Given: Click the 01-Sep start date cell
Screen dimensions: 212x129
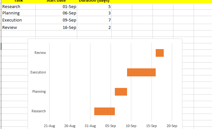Looking at the screenshot, I should pyautogui.click(x=56, y=6).
